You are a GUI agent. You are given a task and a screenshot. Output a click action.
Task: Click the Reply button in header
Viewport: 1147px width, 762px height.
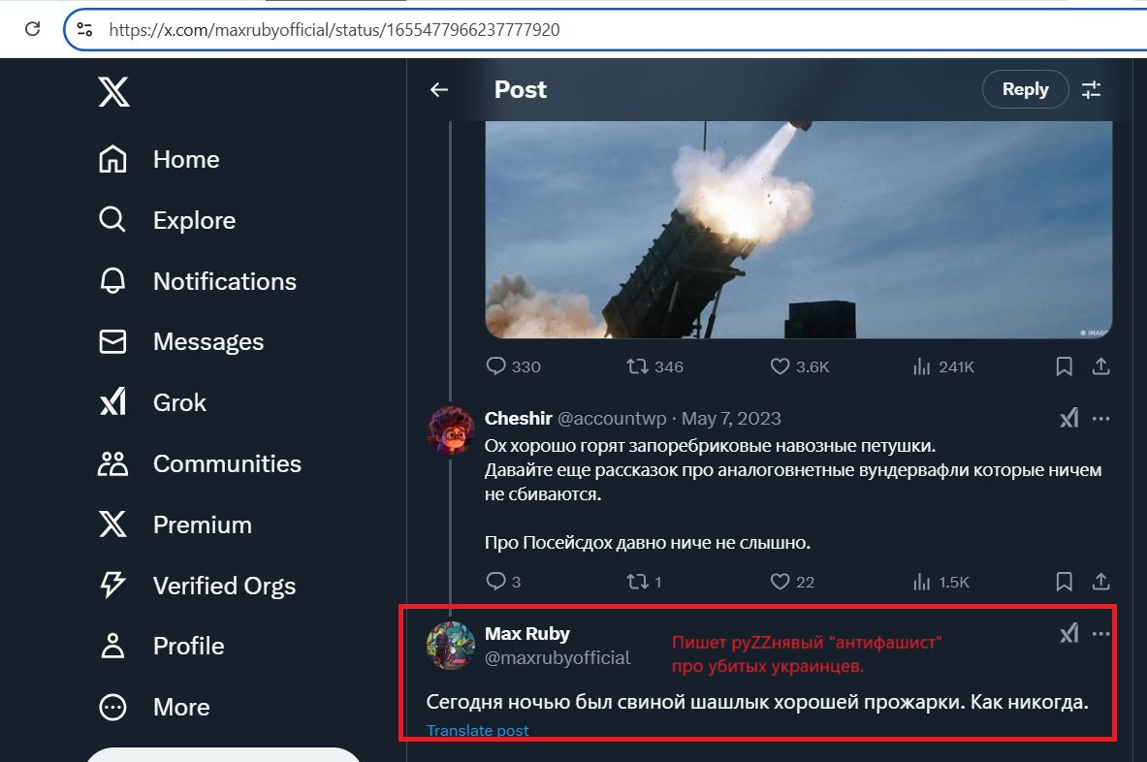coord(1025,89)
